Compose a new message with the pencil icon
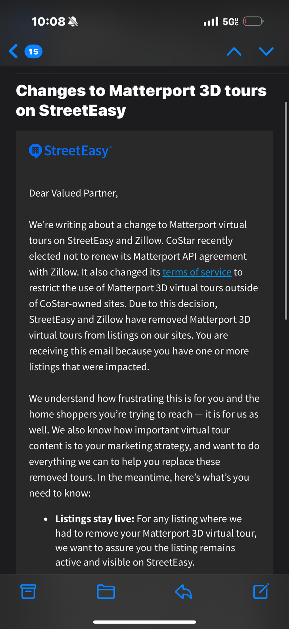 (261, 591)
